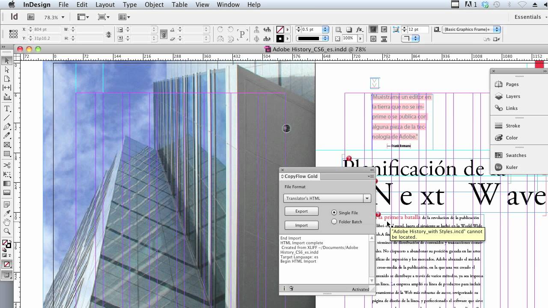
Task: Select the Free Transform tool
Action: pyautogui.click(x=7, y=174)
